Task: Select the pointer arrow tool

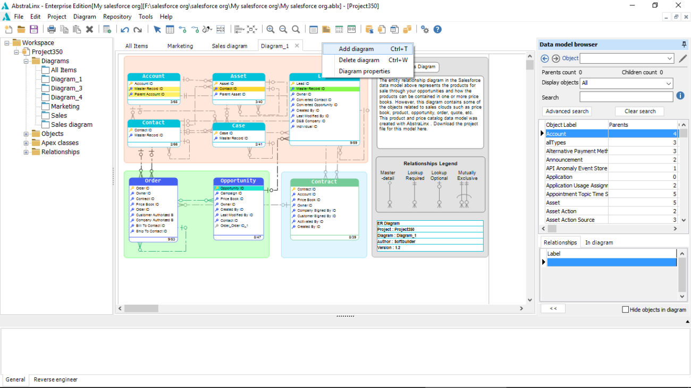Action: (157, 29)
